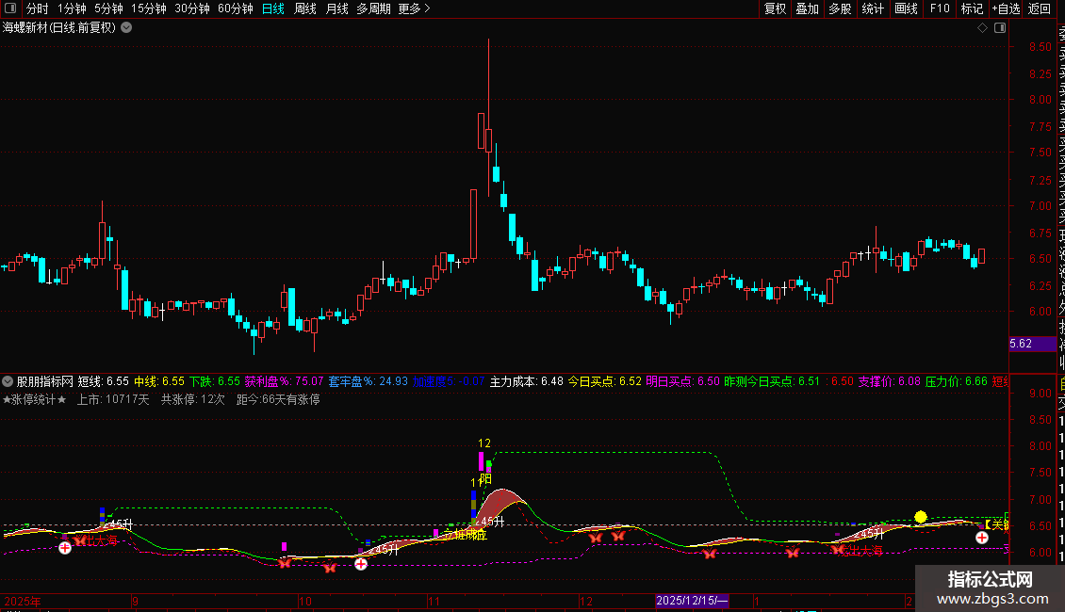Image resolution: width=1065 pixels, height=612 pixels.
Task: Select the 30分钟 period tab
Action: [192, 8]
